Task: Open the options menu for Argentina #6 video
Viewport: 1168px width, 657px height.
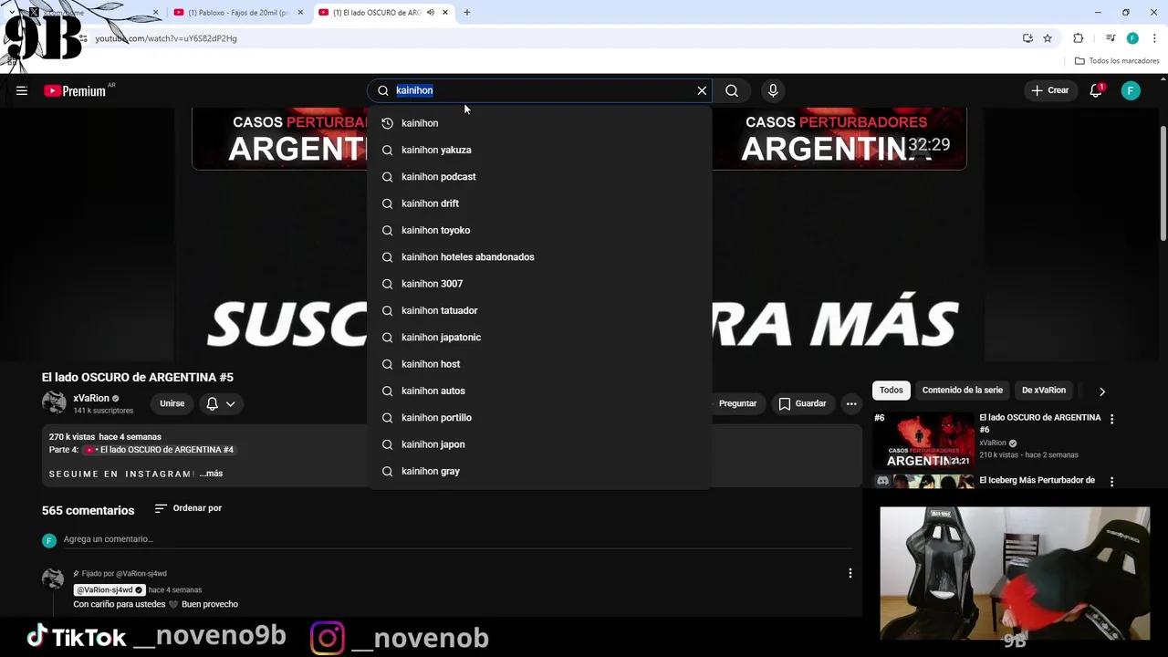Action: (1111, 419)
